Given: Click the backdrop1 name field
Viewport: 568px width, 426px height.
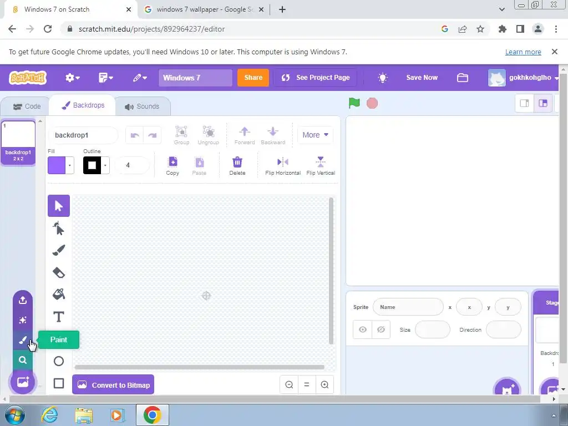Looking at the screenshot, I should click(83, 135).
